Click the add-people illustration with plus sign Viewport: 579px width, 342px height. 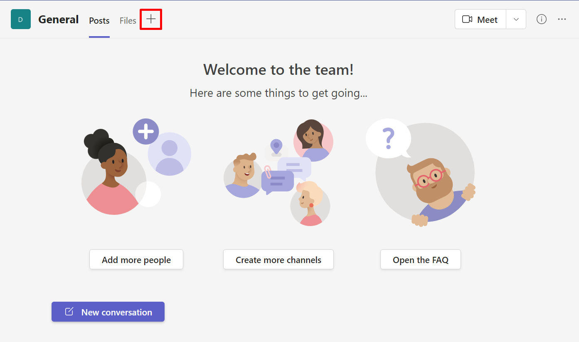(136, 166)
